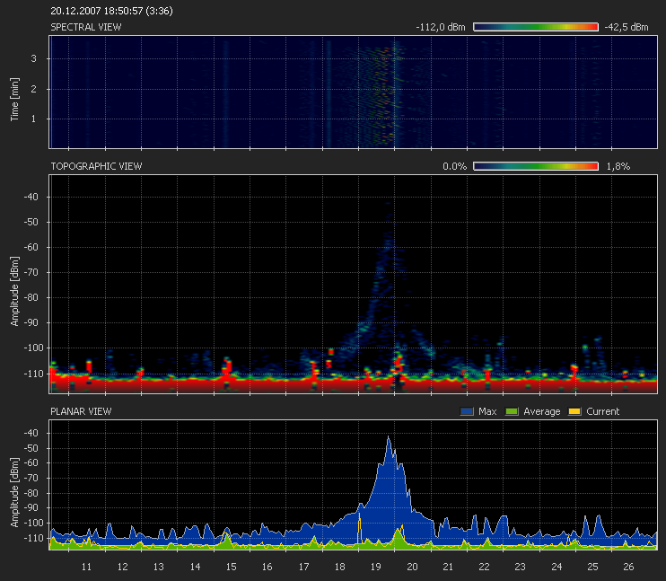Click the Max legend label
Viewport: 666px width, 581px height.
click(487, 411)
